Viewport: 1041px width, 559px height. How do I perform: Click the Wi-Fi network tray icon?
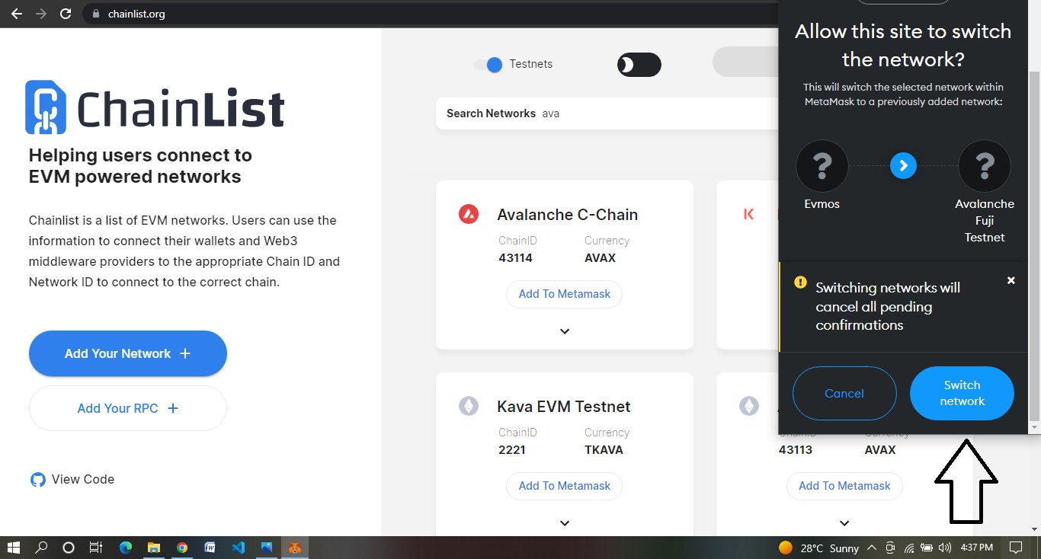[909, 548]
